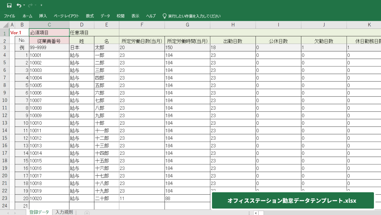
Task: Click the lightbulb Tell Me icon
Action: click(164, 16)
